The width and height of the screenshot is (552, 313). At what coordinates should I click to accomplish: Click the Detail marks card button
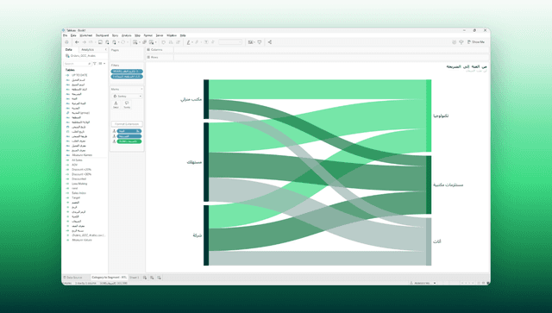tap(116, 104)
